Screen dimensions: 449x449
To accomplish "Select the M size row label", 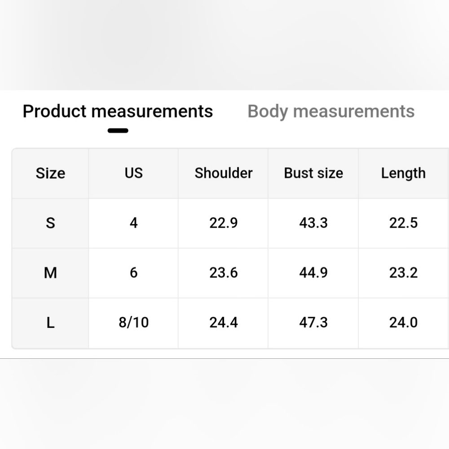I will 50,273.
